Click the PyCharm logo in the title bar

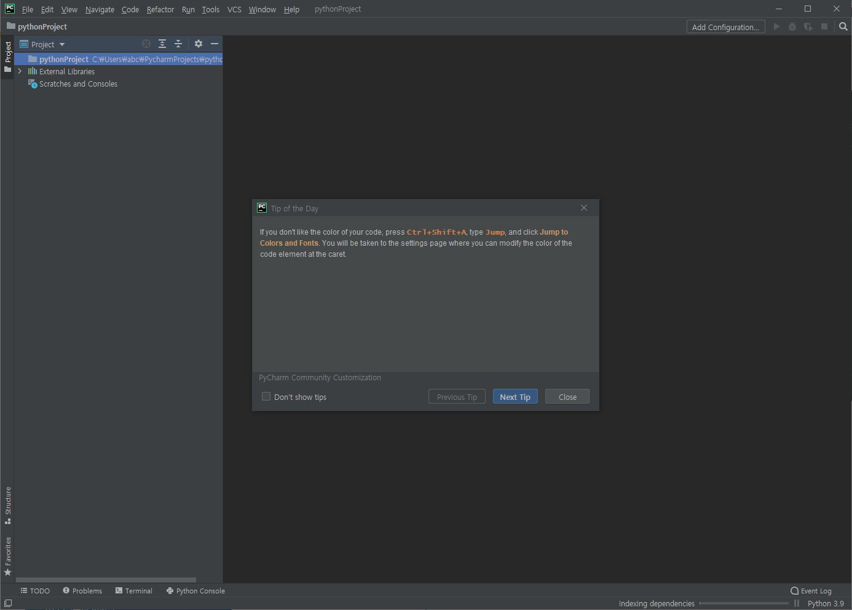pyautogui.click(x=10, y=9)
